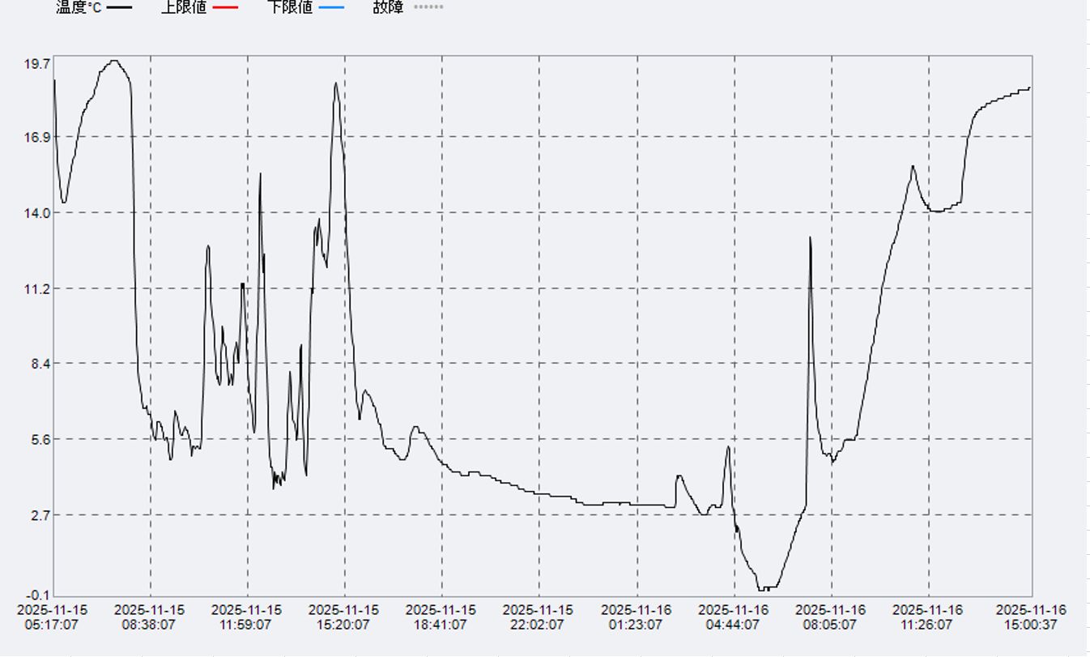Toggle the 温度°C series legend label

[x=79, y=7]
